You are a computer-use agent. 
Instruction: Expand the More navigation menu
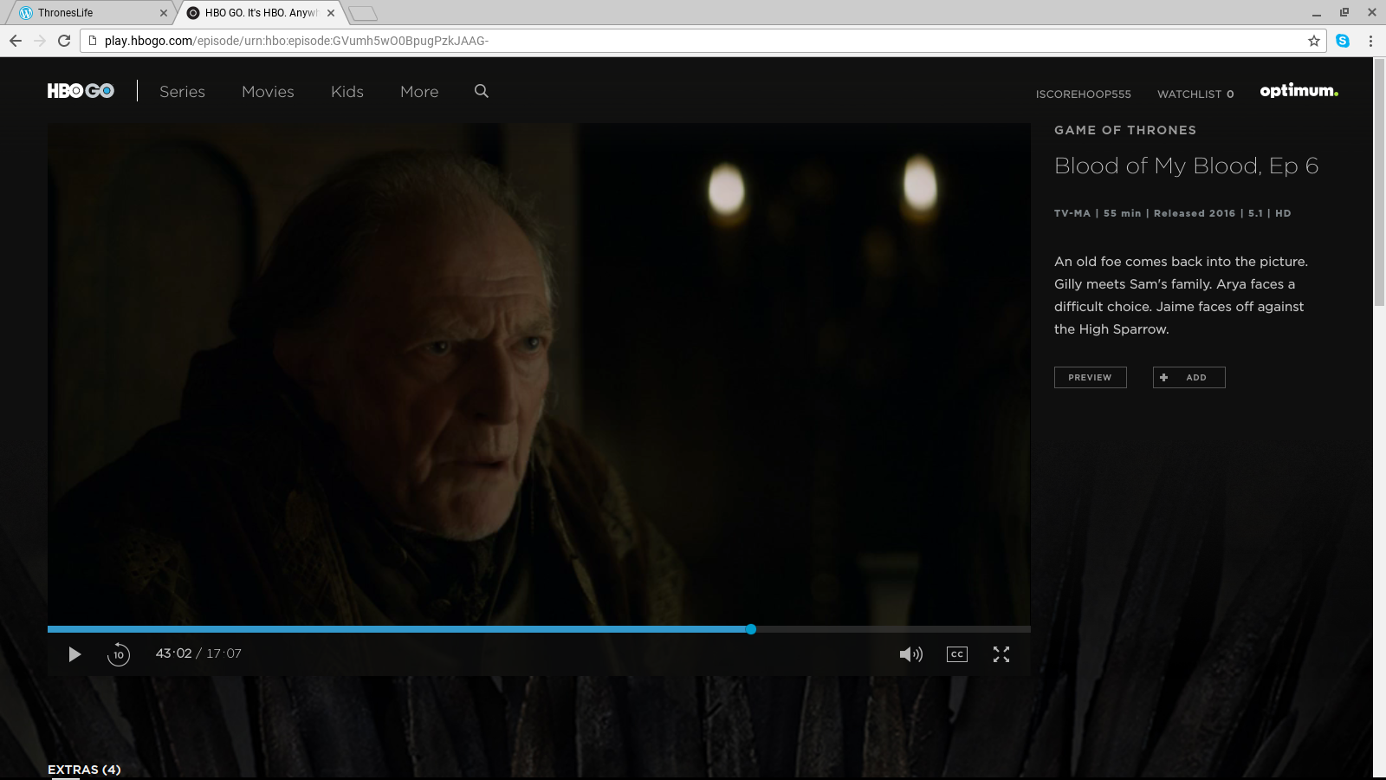[x=419, y=92]
